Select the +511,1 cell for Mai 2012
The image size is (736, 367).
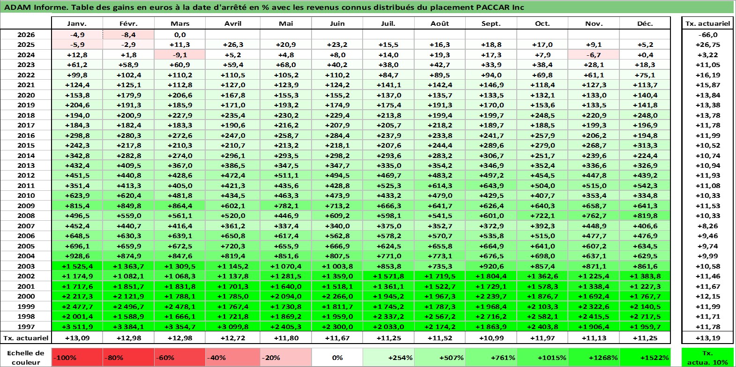286,175
